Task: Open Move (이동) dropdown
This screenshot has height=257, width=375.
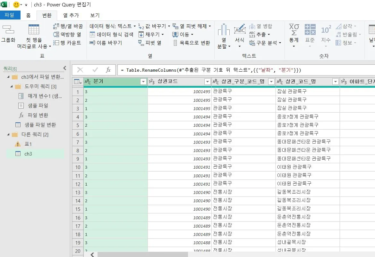Action: pyautogui.click(x=192, y=34)
